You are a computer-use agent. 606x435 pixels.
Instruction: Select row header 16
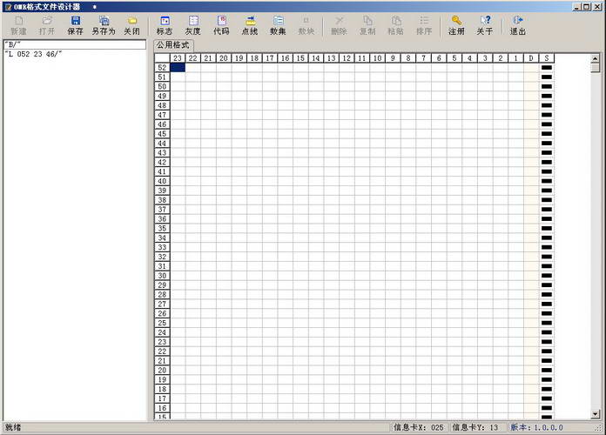(162, 408)
